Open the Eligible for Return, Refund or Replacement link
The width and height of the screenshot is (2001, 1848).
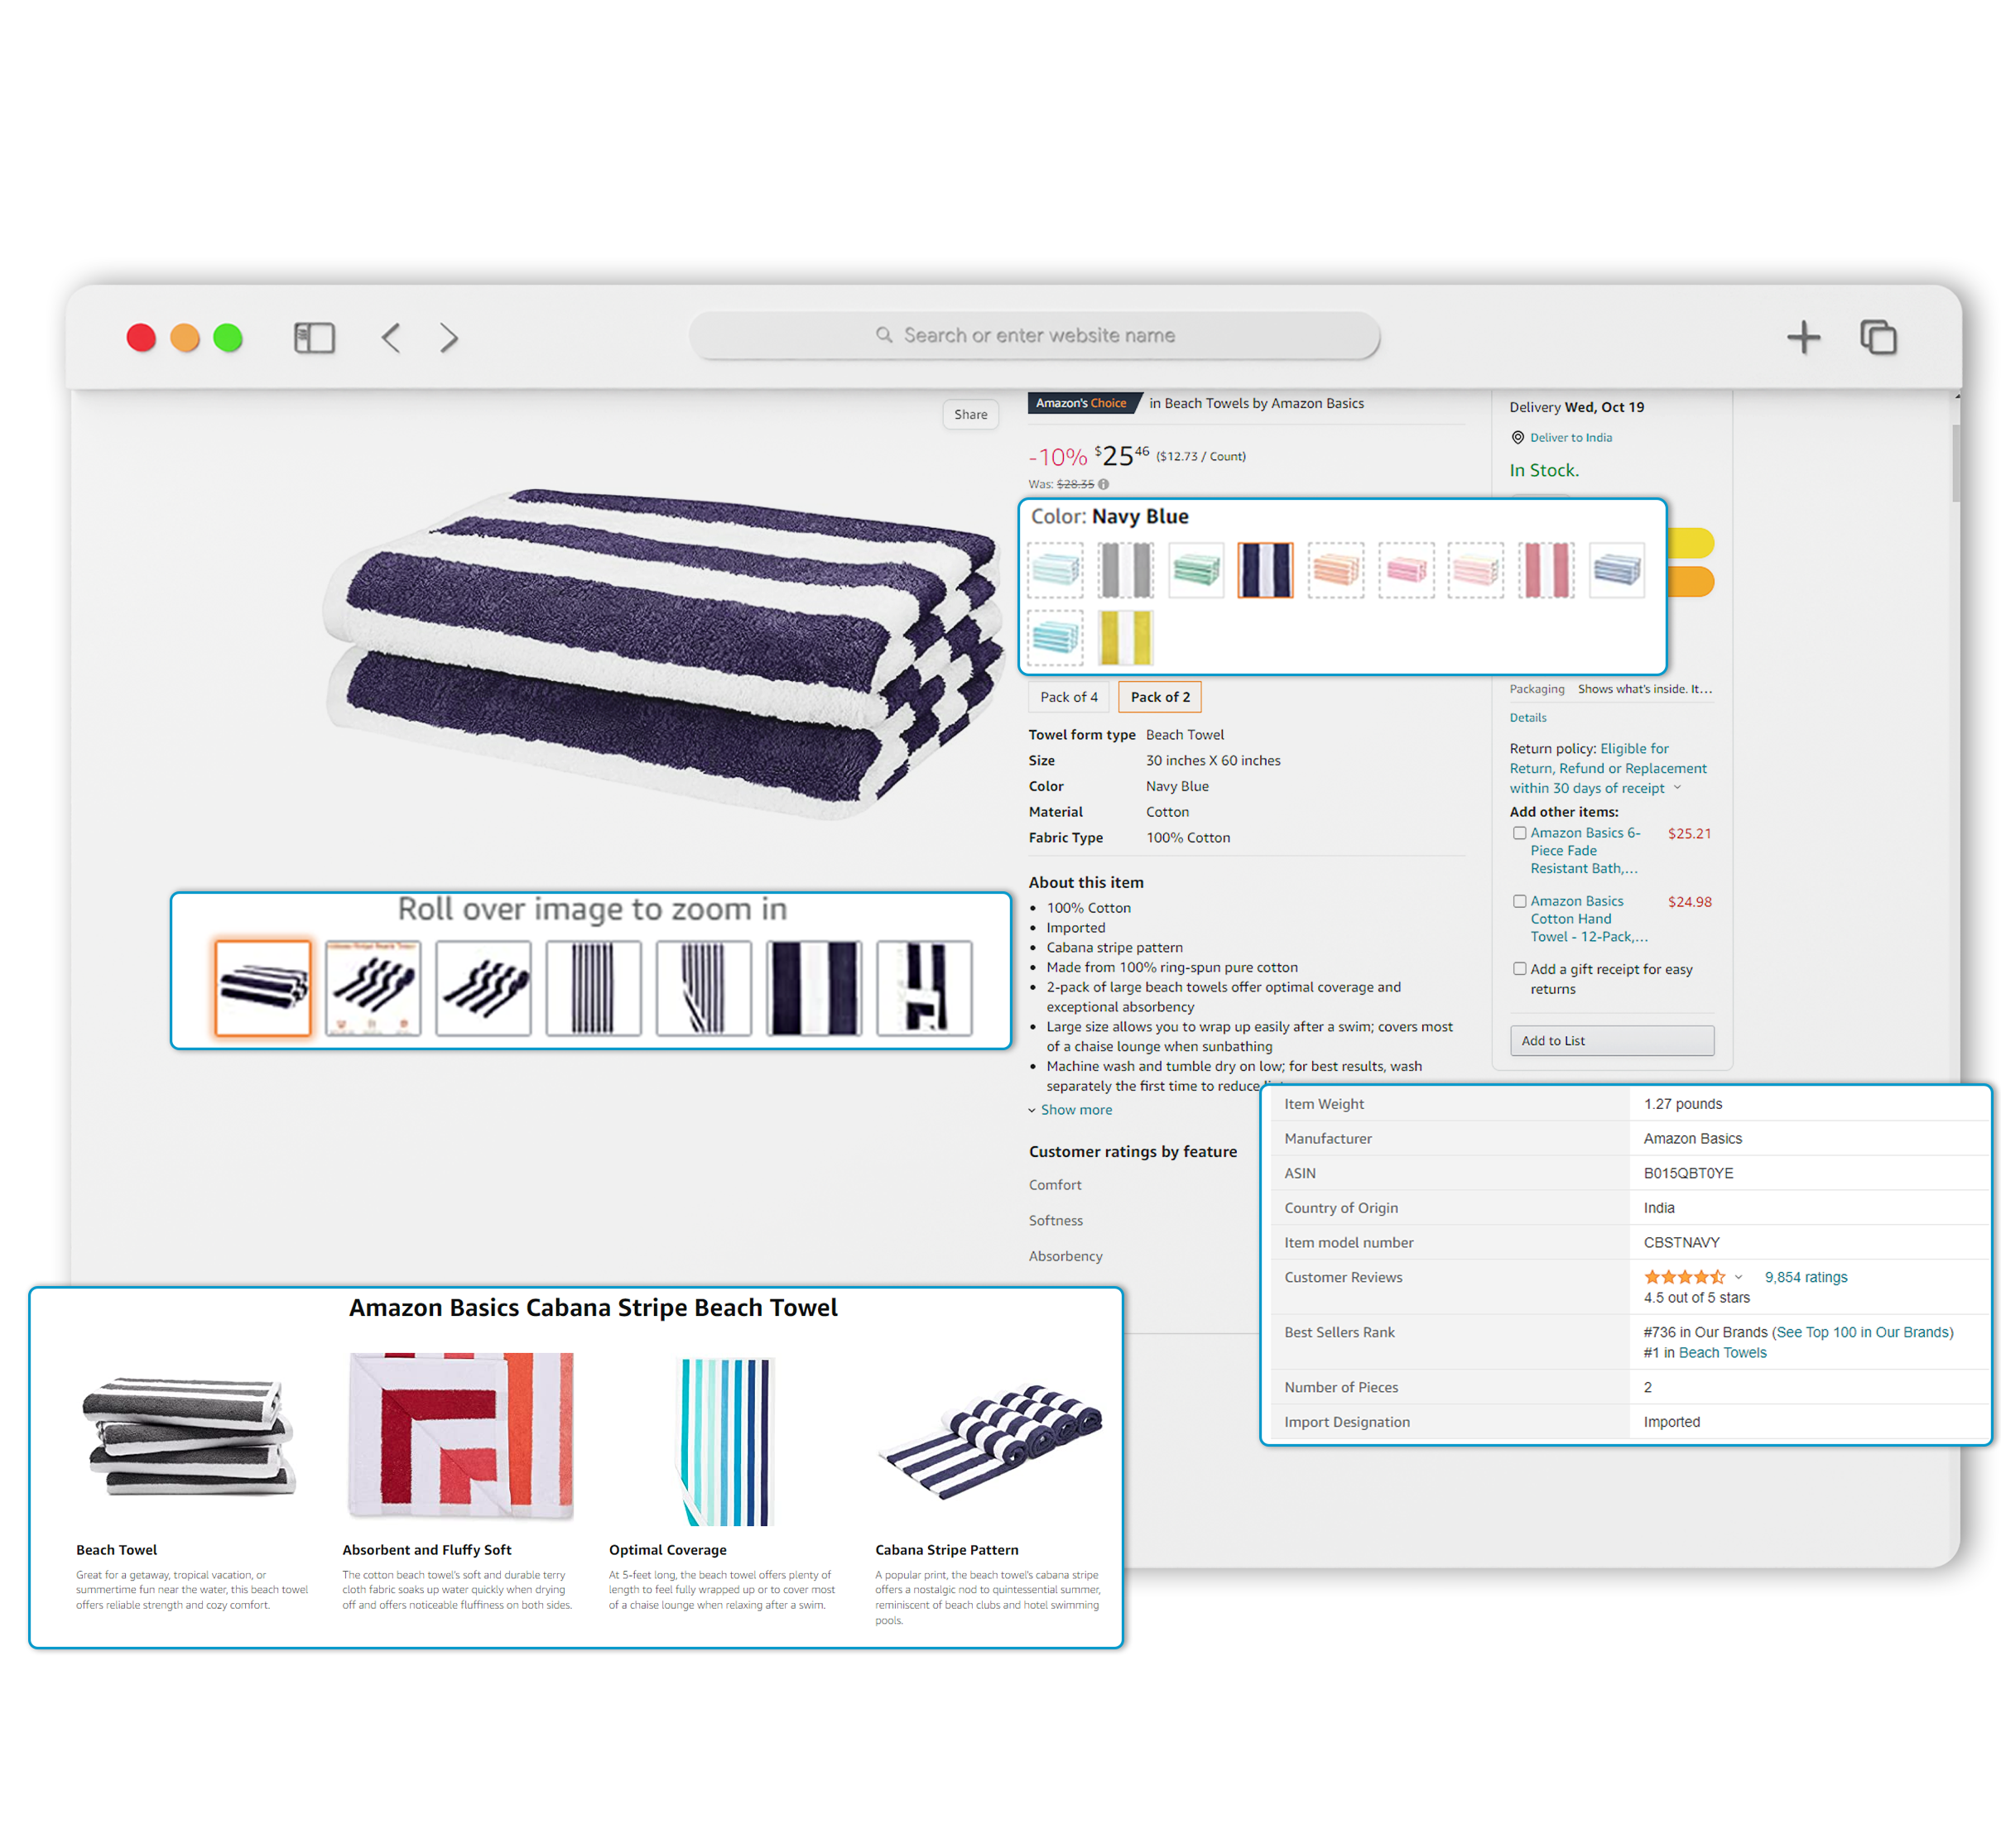1607,768
